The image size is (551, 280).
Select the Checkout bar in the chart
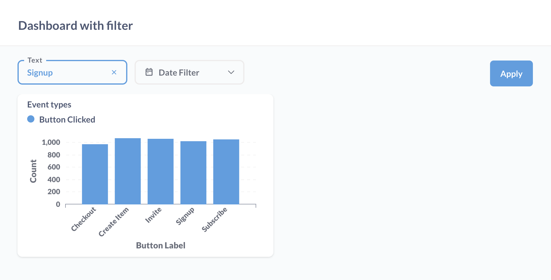(95, 174)
